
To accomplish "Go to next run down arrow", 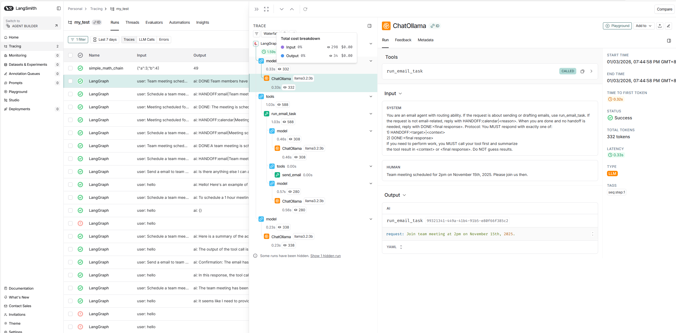I will pyautogui.click(x=282, y=9).
